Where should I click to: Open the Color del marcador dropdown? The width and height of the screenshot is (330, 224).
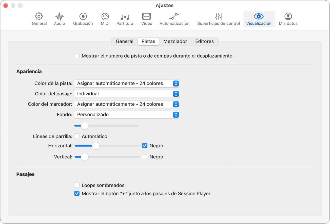point(127,104)
